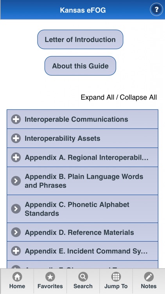Click plus icon beside Interoperable Communications
This screenshot has height=294, width=165.
point(16,119)
